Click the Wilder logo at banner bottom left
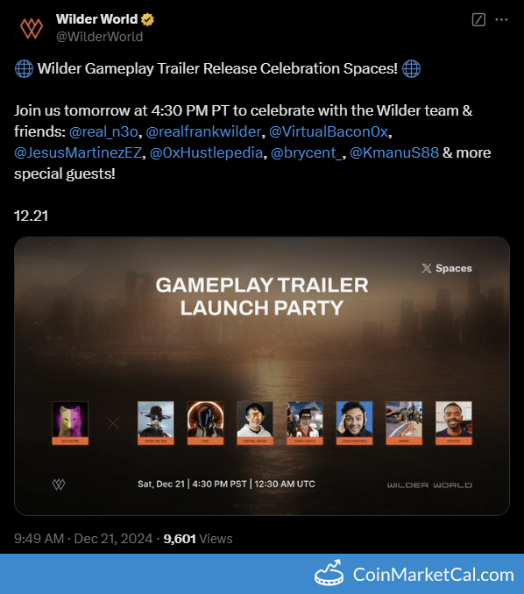Viewport: 524px width, 594px height. (x=59, y=484)
